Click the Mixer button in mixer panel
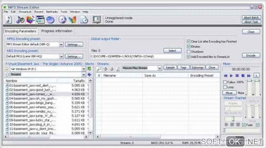This screenshot has height=148, width=266. coord(229,93)
